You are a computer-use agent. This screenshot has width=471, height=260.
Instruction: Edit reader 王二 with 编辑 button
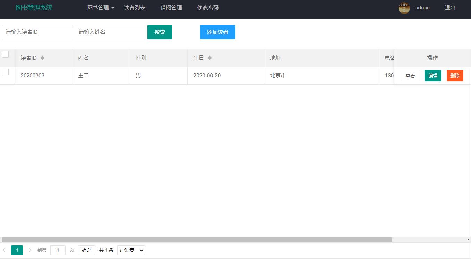[433, 76]
